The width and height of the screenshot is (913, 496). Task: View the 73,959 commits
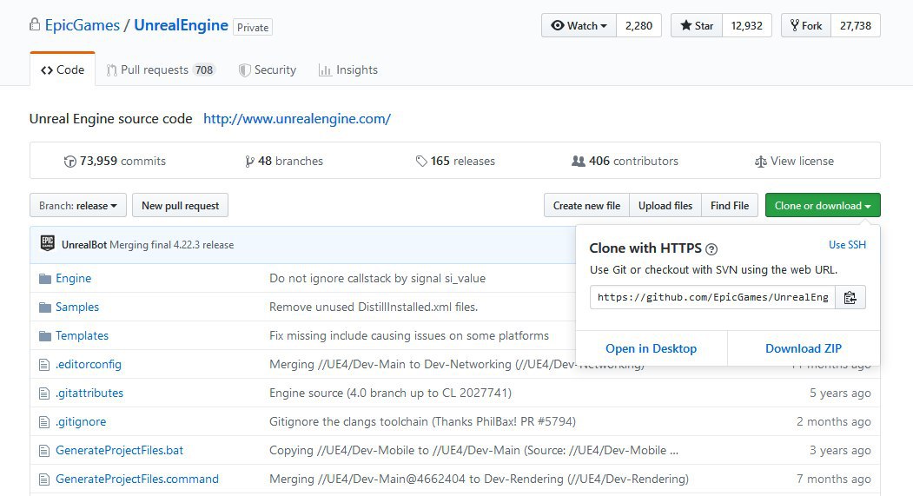coord(115,162)
